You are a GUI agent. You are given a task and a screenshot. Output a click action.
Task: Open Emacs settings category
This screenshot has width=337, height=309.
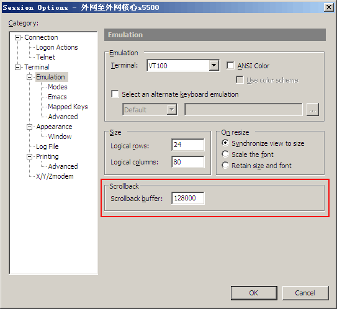tap(57, 97)
